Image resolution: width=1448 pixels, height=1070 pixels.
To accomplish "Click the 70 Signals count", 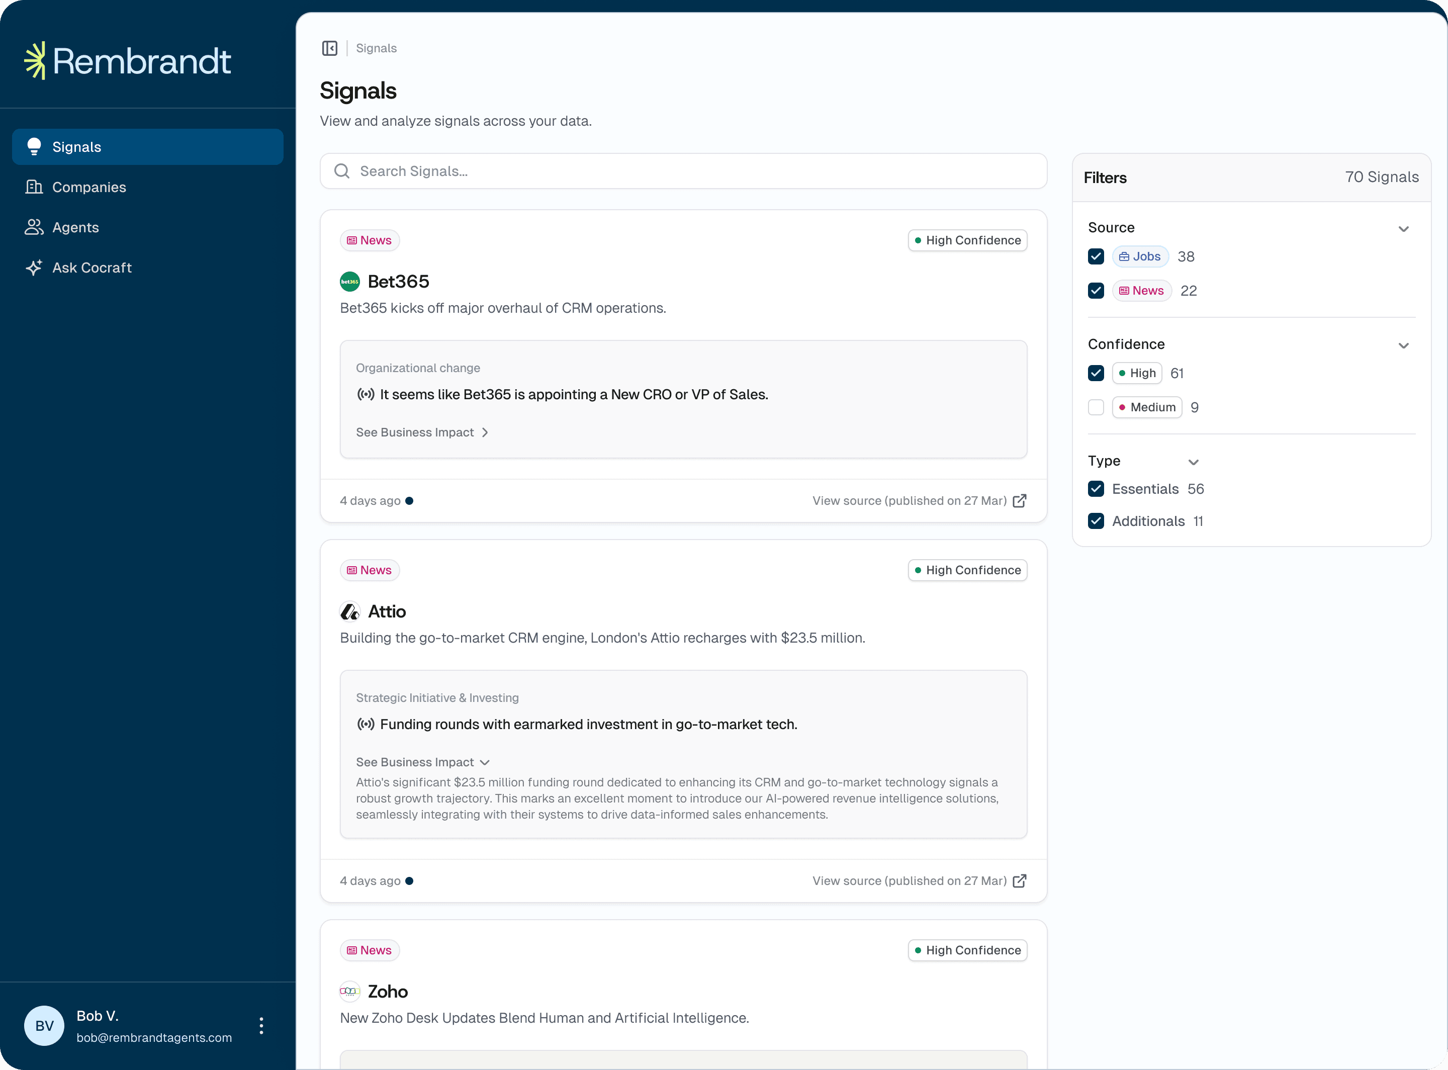I will [1382, 177].
